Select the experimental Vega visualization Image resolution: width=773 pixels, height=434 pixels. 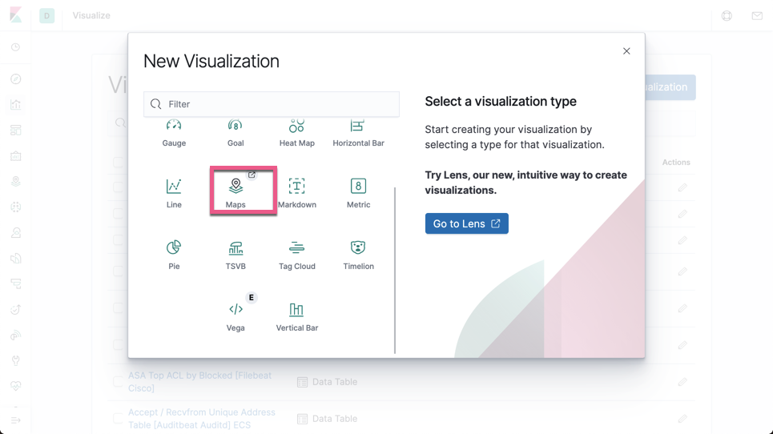coord(236,315)
